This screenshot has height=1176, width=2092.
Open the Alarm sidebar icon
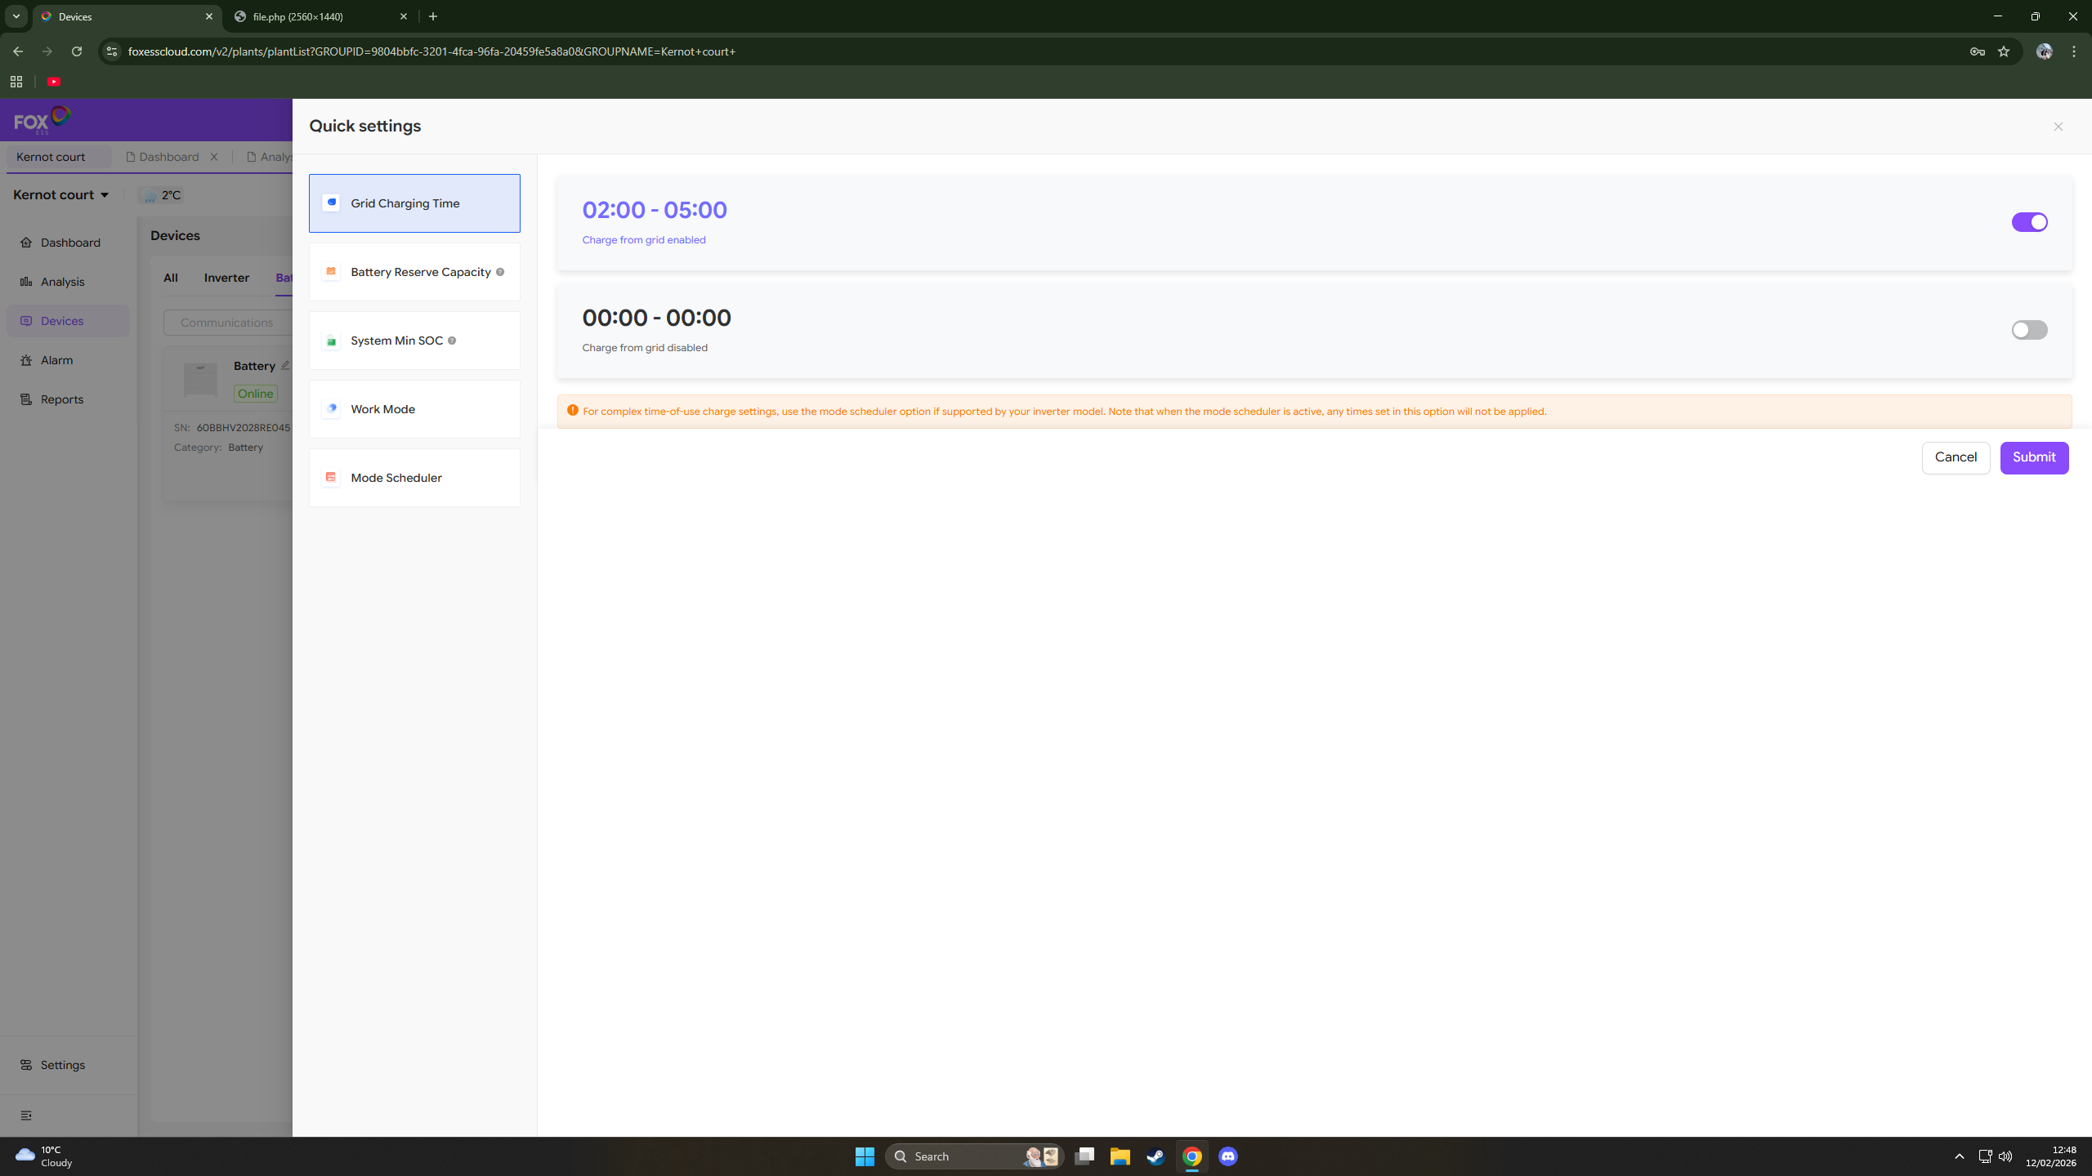pyautogui.click(x=26, y=360)
